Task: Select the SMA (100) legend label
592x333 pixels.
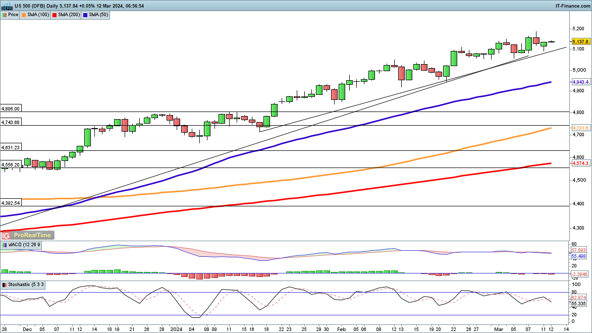Action: 38,15
